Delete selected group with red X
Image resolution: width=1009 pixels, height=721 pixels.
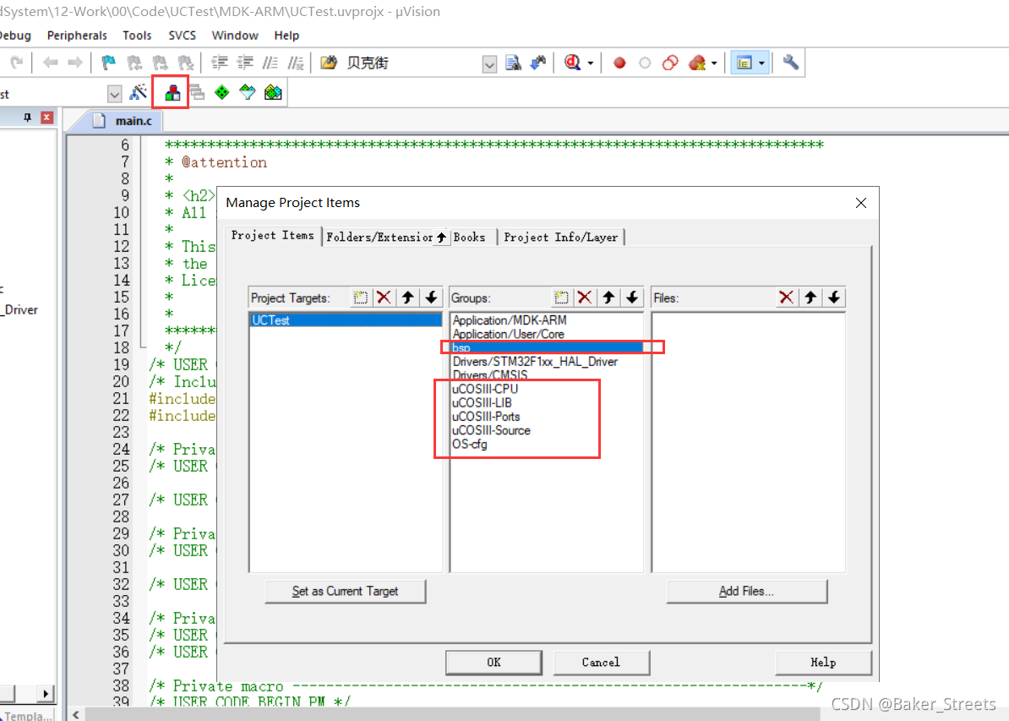click(584, 298)
